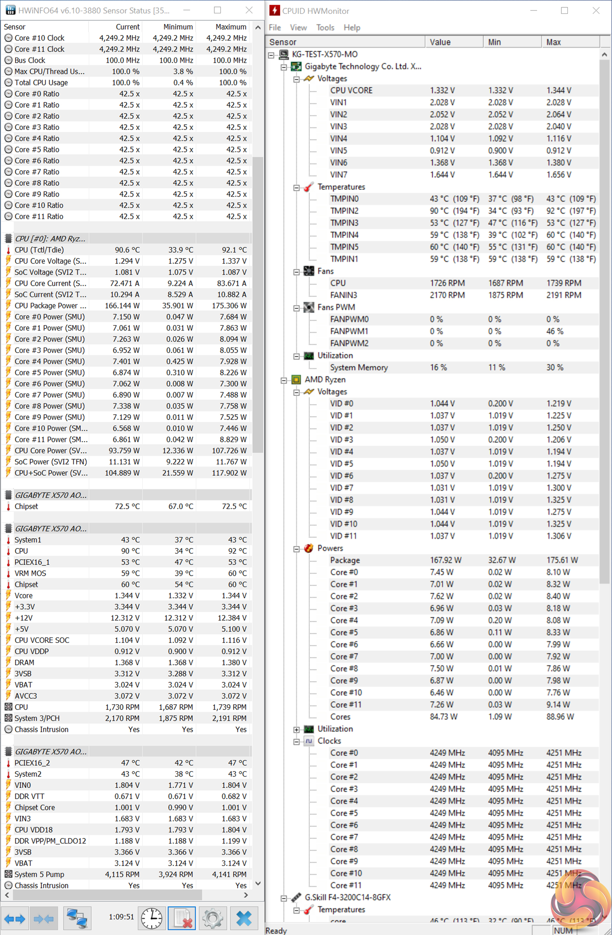The image size is (612, 935).
Task: Click the computer icon beside KG-TEST-X570-MO
Action: coord(284,55)
